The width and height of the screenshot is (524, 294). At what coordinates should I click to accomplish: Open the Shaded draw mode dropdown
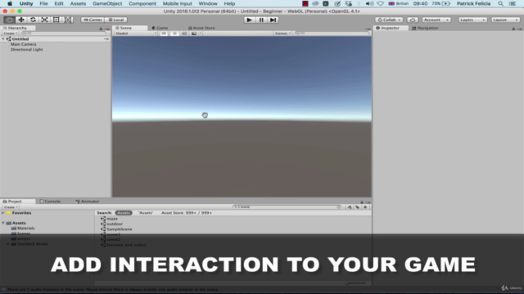point(135,33)
